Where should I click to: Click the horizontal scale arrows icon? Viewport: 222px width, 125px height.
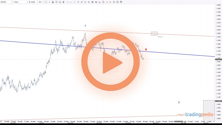[71, 2]
